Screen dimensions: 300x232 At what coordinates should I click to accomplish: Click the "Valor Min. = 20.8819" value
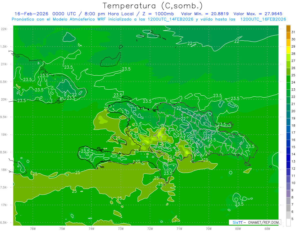205,14
